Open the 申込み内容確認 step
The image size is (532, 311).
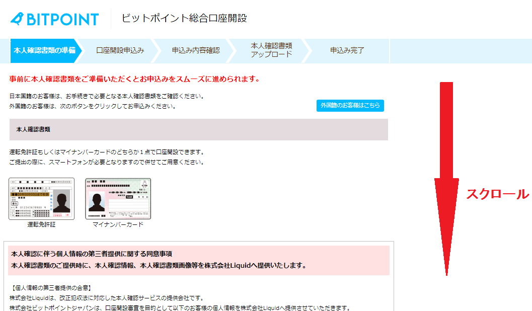coord(196,50)
